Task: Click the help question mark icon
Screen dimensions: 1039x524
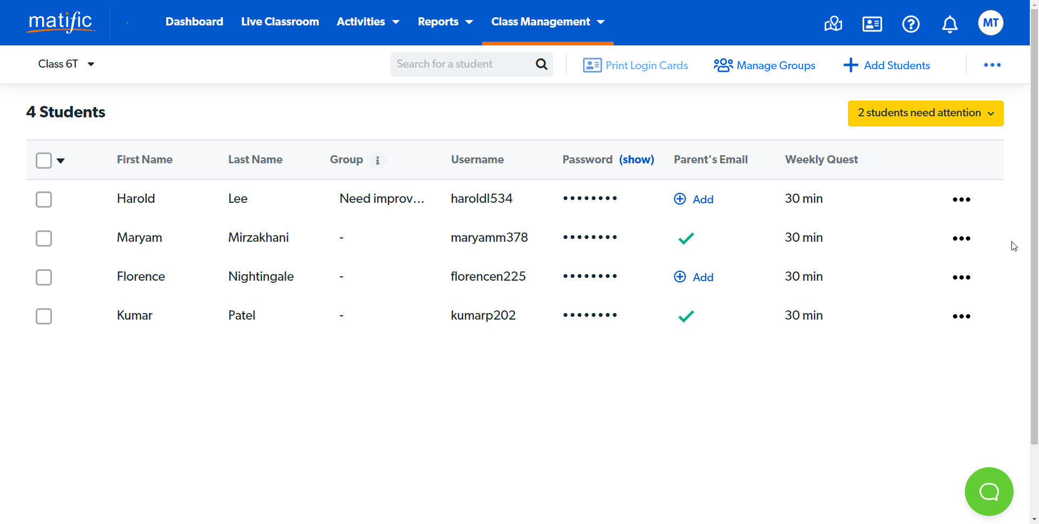Action: coord(911,24)
